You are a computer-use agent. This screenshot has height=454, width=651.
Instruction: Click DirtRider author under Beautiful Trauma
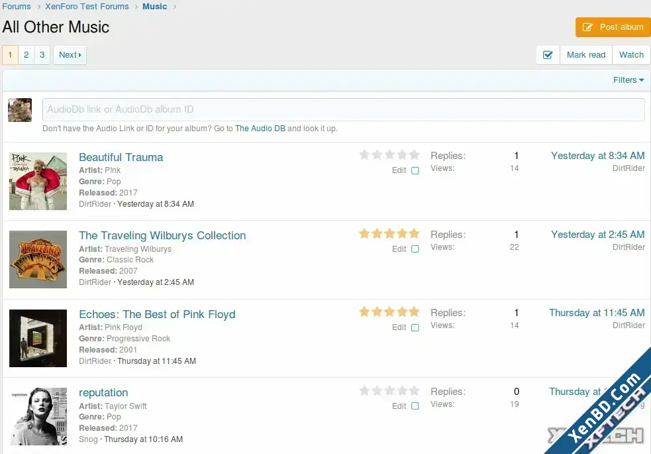[95, 204]
